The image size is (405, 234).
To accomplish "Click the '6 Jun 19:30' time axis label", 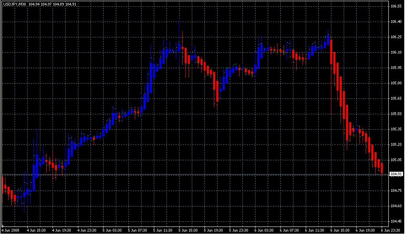I will [x=365, y=230].
